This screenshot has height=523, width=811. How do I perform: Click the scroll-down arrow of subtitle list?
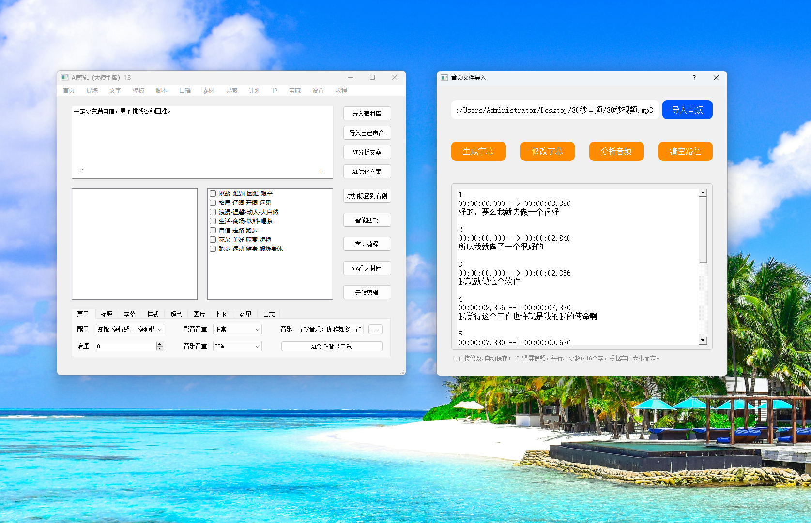pyautogui.click(x=703, y=340)
